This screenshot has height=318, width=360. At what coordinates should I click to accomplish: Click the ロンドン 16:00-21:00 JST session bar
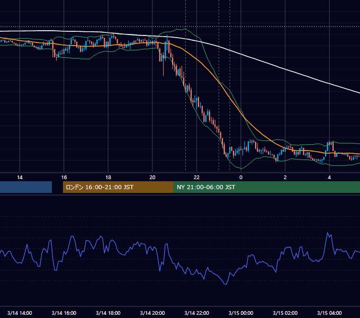(x=118, y=187)
